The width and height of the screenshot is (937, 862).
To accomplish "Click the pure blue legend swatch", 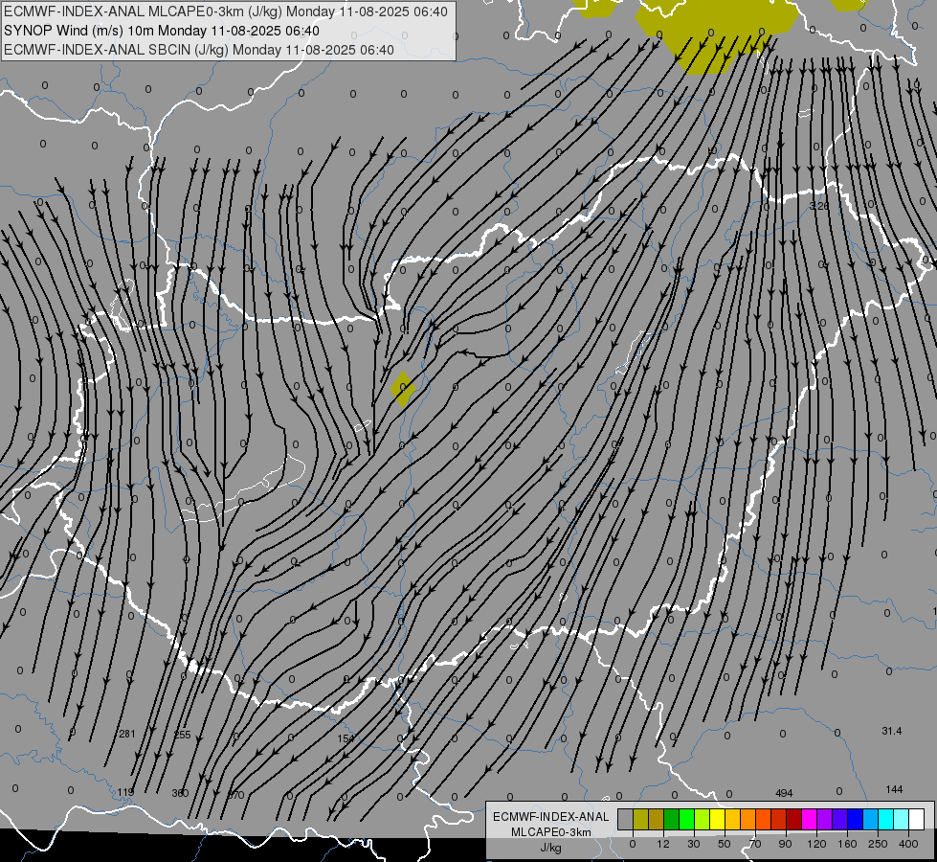I will 855,819.
